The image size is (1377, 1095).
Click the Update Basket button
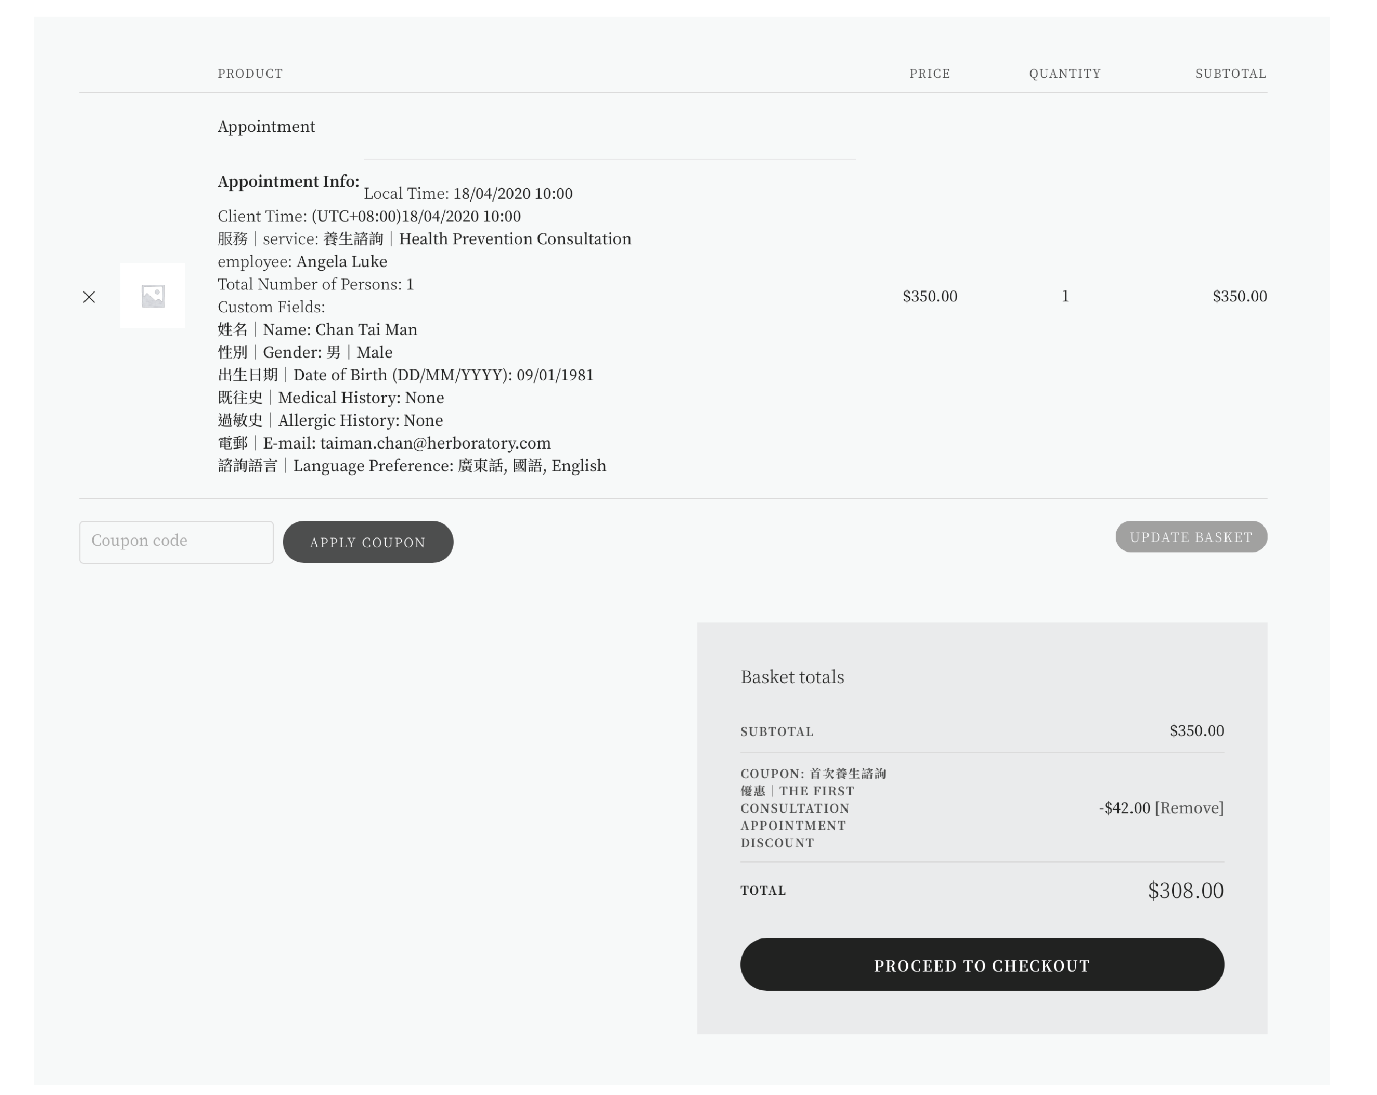(1191, 537)
